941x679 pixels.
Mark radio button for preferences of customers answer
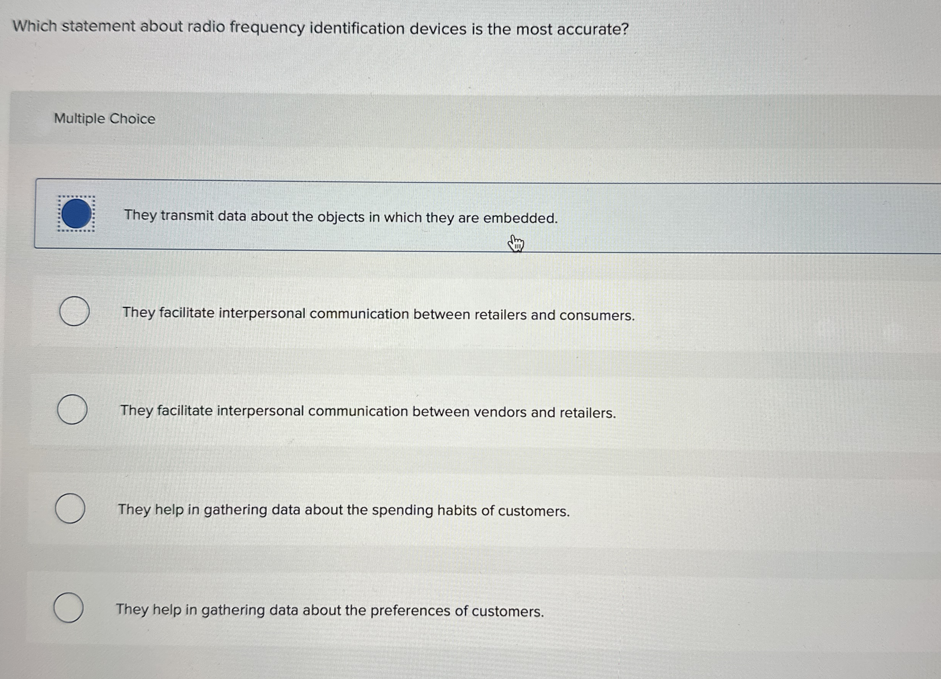point(68,608)
